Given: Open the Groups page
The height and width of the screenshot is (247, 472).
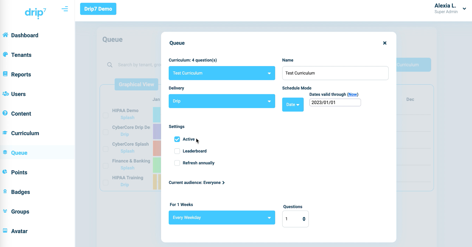Looking at the screenshot, I should point(20,212).
